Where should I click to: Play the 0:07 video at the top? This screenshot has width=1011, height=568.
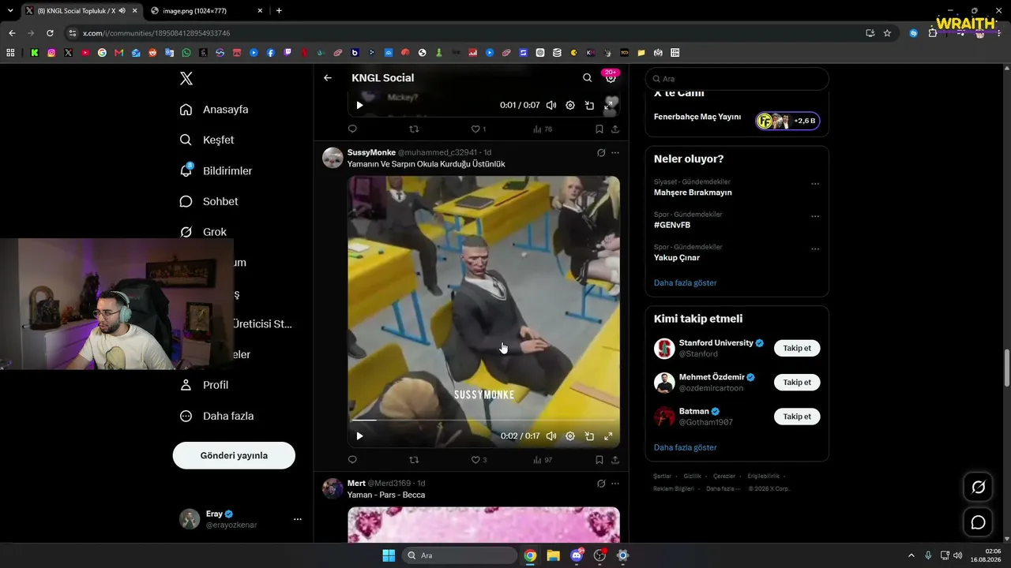click(x=359, y=105)
